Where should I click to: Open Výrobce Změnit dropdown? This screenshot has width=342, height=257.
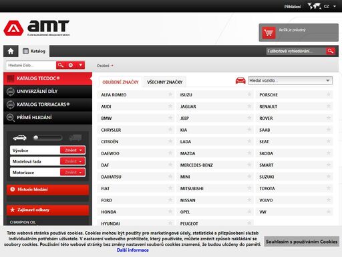point(73,150)
